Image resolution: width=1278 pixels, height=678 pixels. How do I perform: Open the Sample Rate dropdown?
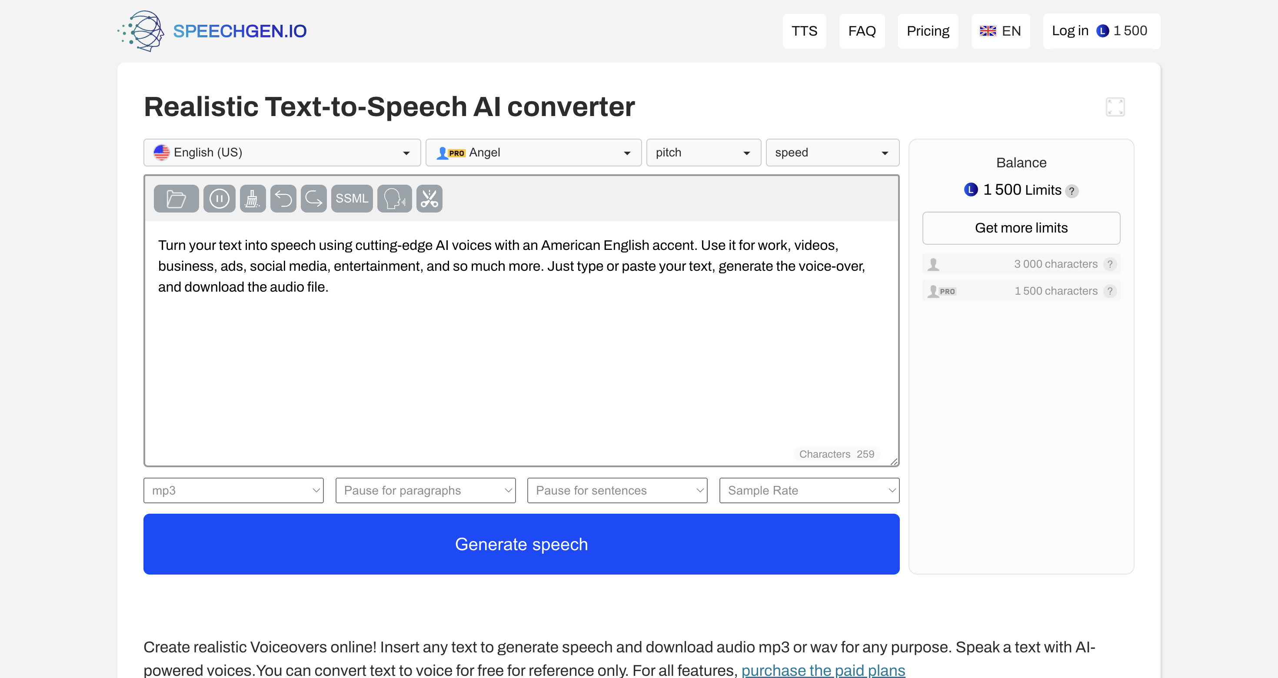[x=809, y=491]
